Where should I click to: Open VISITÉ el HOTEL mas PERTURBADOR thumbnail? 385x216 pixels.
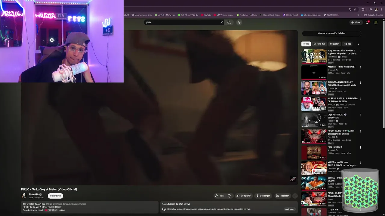coord(314,168)
